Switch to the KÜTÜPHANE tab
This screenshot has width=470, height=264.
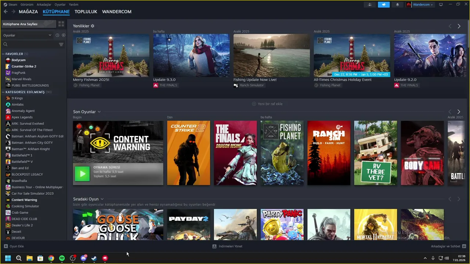(x=56, y=12)
